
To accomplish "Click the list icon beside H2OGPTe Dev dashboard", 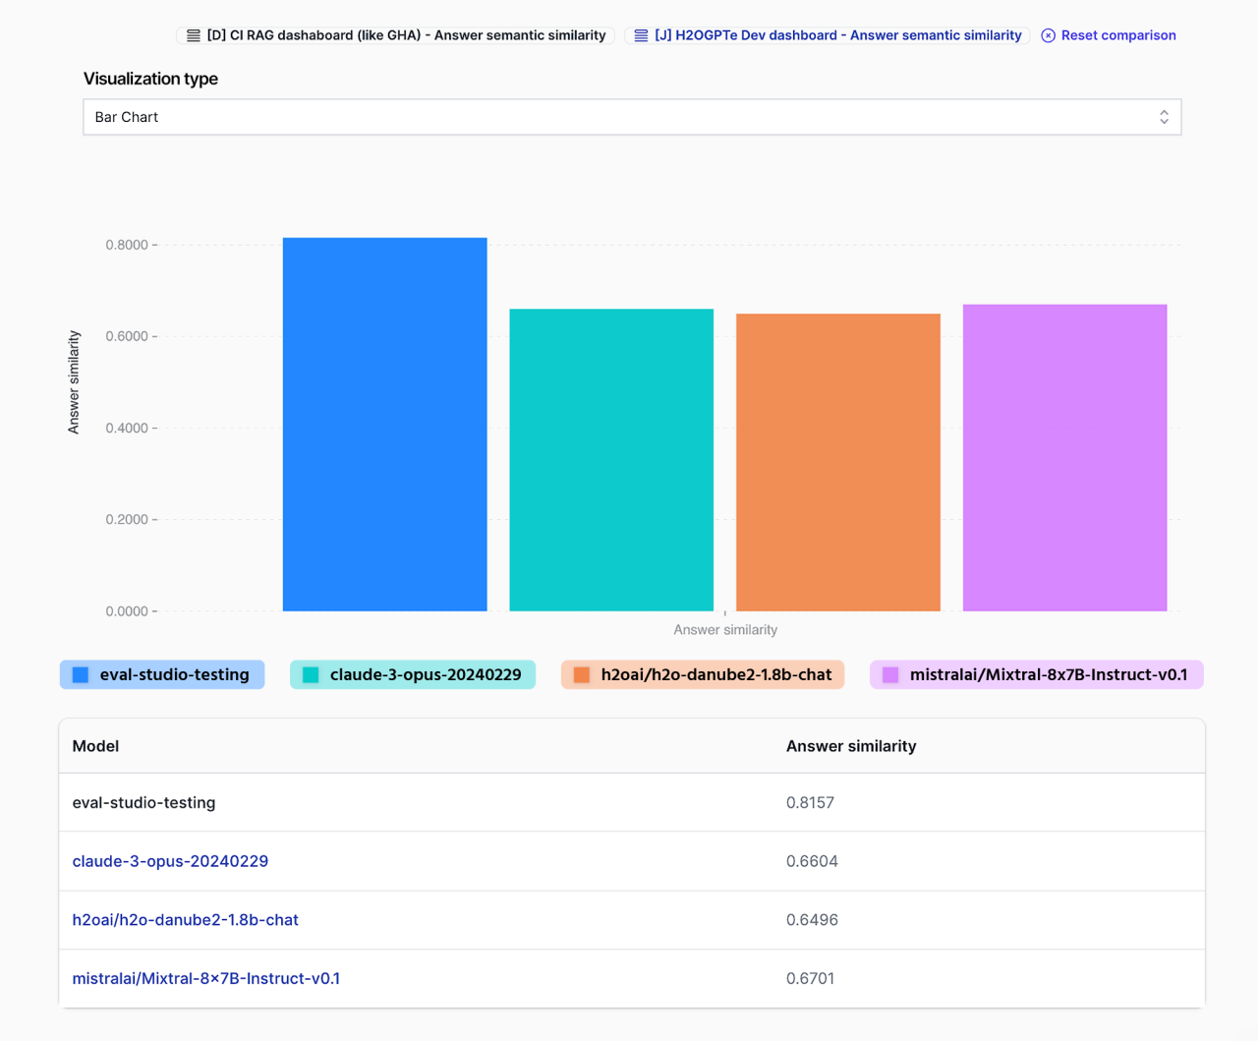I will point(641,35).
